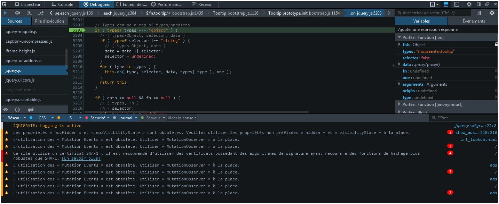Screen dimensions: 499x204
Task: Open the Réseau filter dropdown arrow
Action: pyautogui.click(x=25, y=118)
